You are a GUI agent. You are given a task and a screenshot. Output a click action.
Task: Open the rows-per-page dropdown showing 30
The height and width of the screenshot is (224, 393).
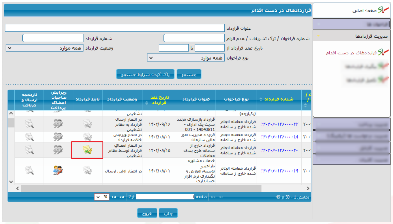click(102, 197)
